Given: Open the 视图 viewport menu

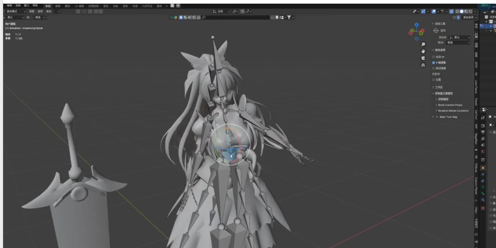Looking at the screenshot, I should coord(32,11).
